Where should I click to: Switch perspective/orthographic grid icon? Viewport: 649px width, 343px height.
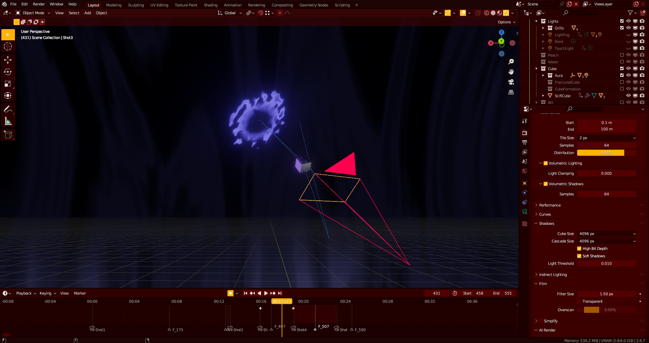(511, 92)
